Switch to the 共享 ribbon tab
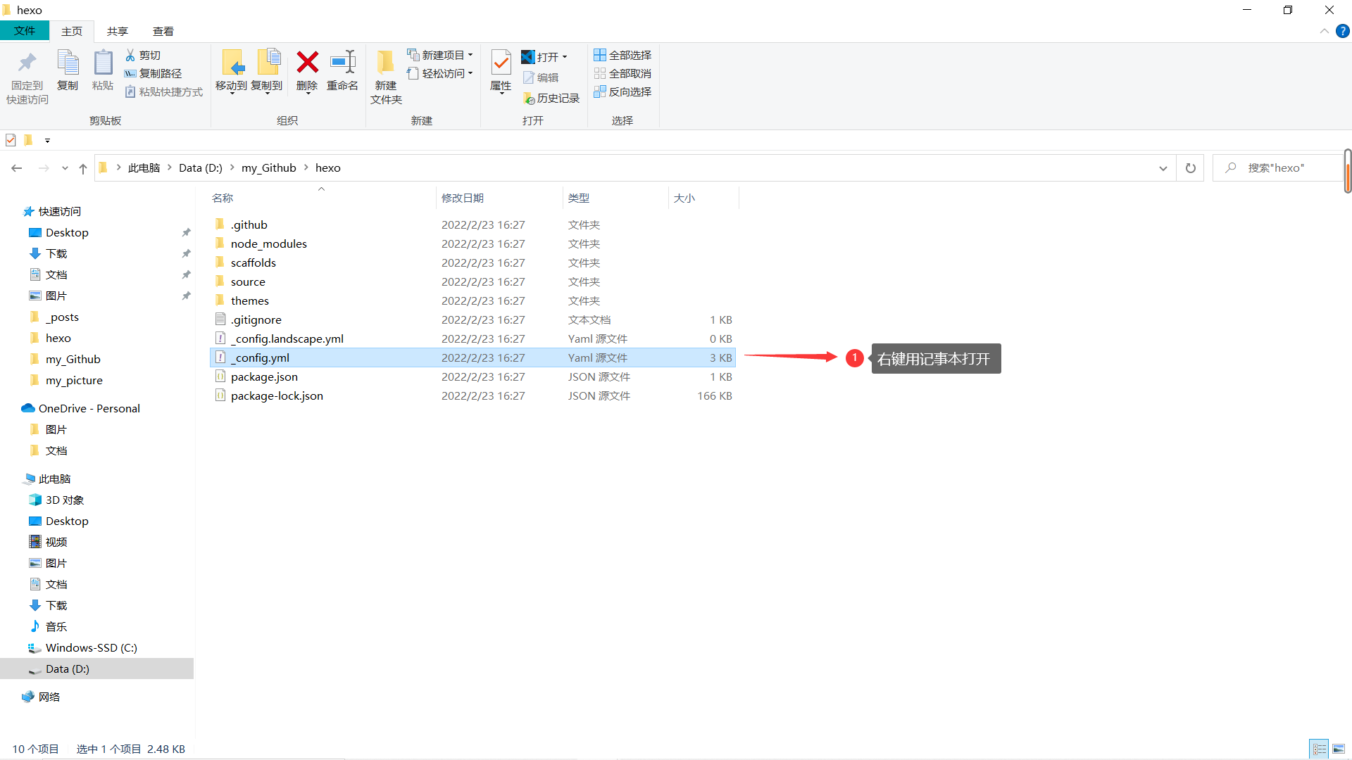 click(118, 32)
